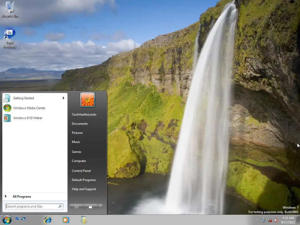Click the network power tray icon

[x=270, y=220]
